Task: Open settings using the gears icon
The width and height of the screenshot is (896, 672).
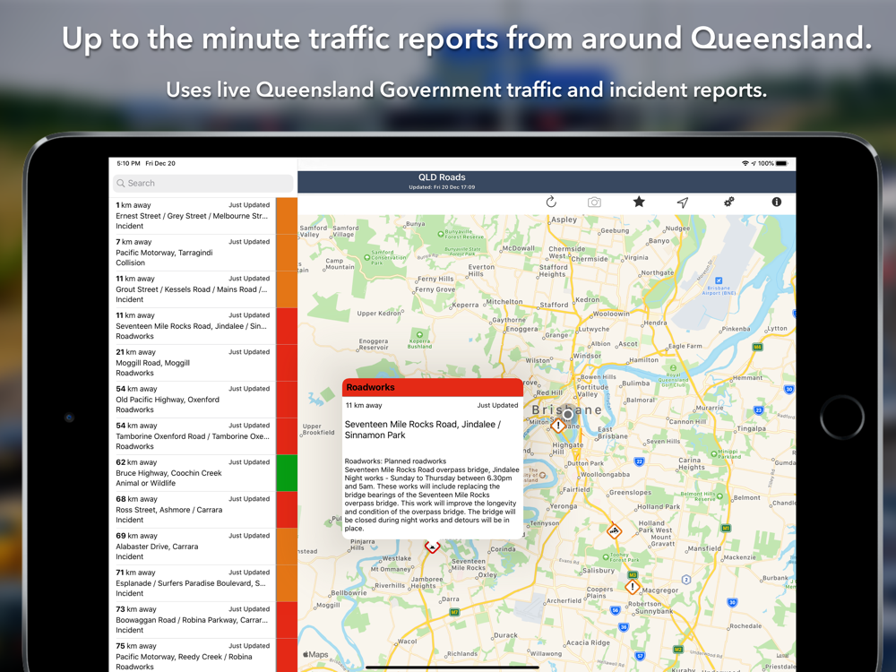Action: click(x=729, y=202)
